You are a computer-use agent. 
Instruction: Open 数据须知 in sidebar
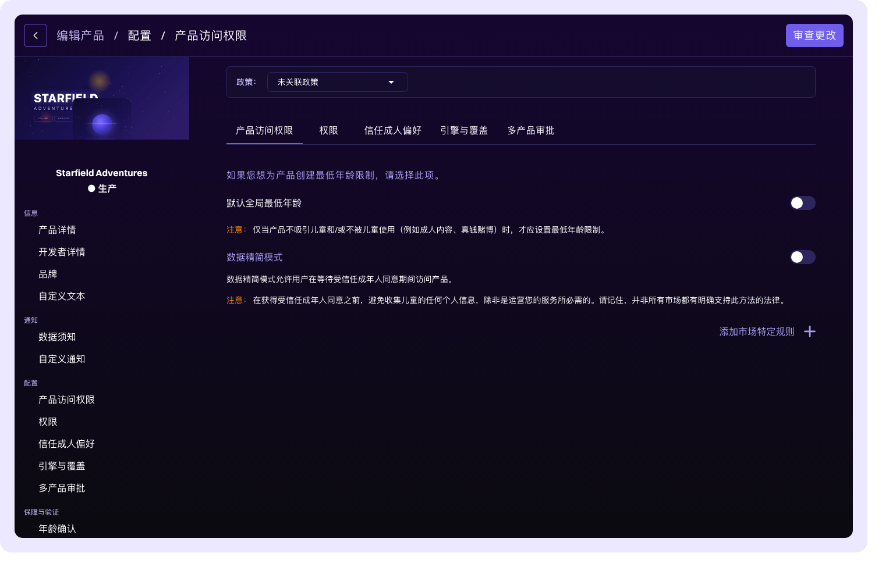pos(57,337)
